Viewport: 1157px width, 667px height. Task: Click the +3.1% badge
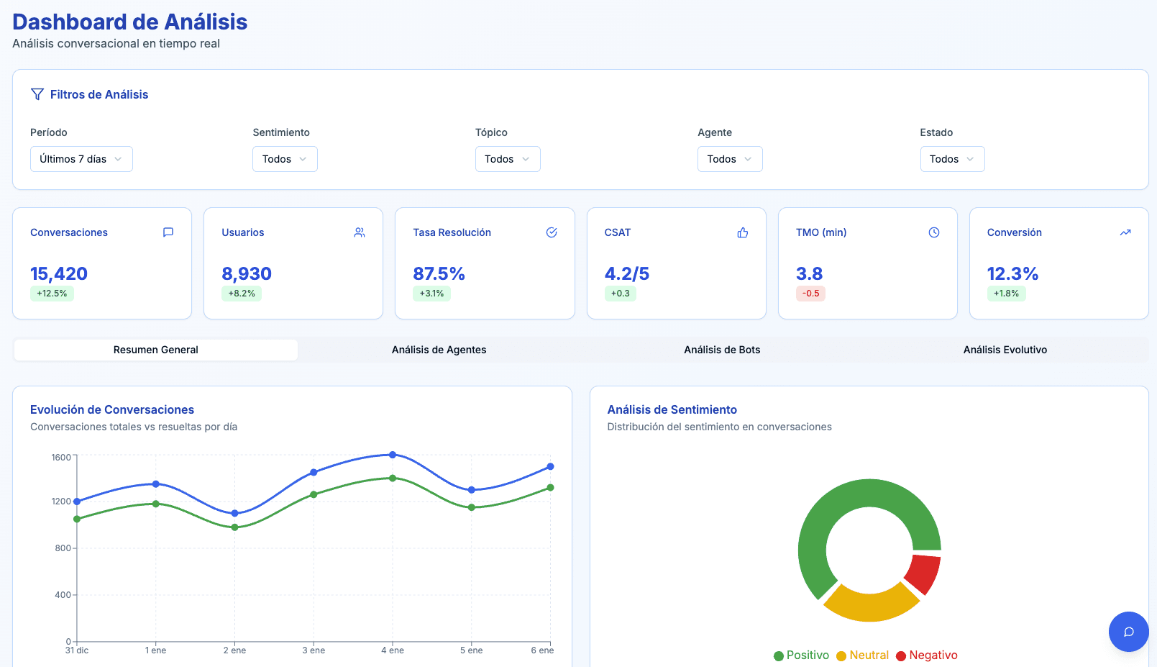(x=431, y=294)
